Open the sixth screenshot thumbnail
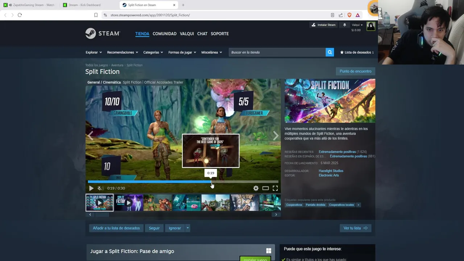This screenshot has height=261, width=464. click(244, 203)
